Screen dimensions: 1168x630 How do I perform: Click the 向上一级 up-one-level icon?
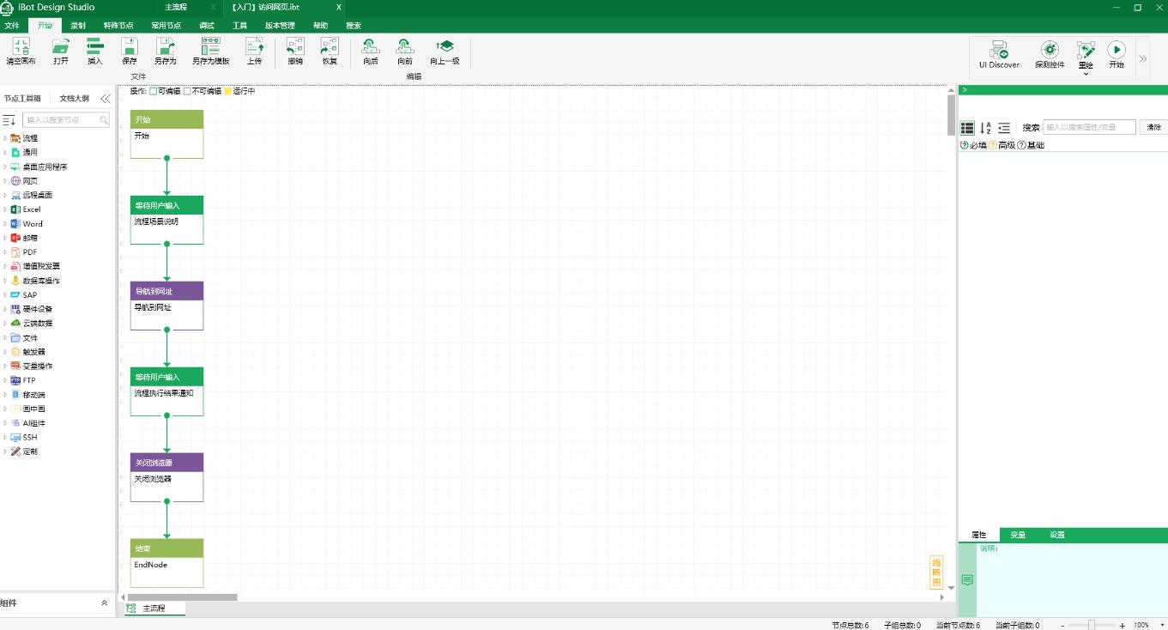445,46
